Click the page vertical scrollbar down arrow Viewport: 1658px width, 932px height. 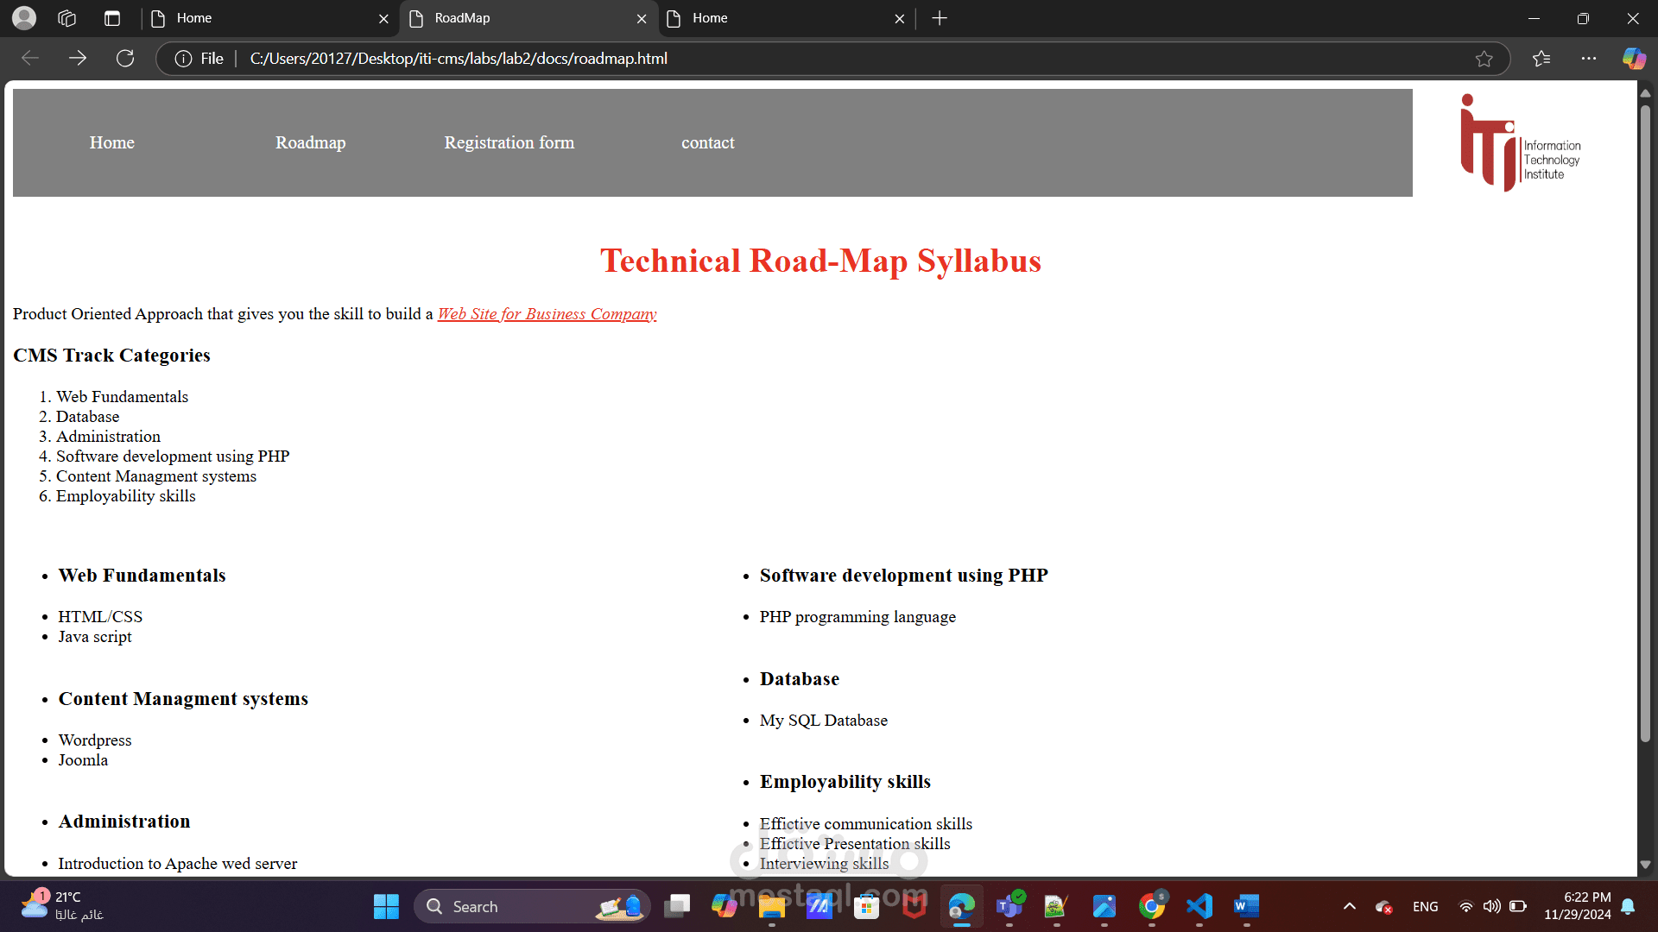click(1645, 865)
